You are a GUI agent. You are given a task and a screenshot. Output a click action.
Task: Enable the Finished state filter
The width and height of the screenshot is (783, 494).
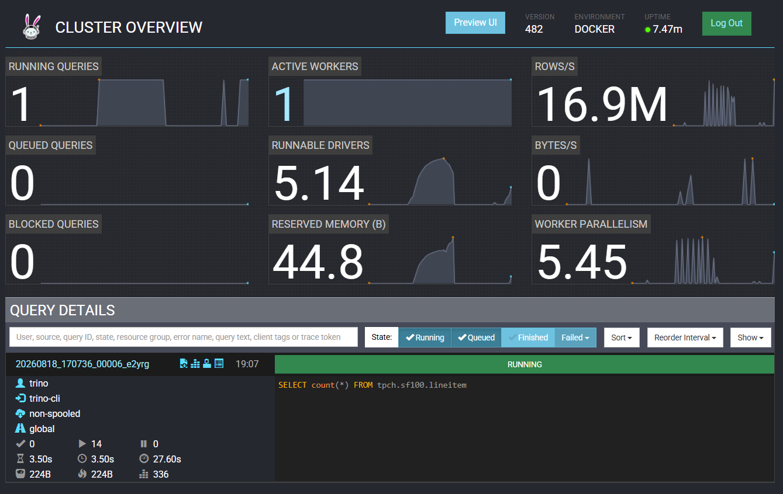point(528,338)
